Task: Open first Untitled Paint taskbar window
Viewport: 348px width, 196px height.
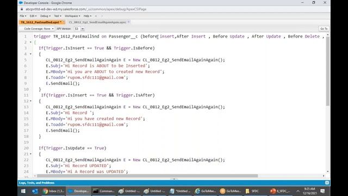Action: click(x=129, y=191)
